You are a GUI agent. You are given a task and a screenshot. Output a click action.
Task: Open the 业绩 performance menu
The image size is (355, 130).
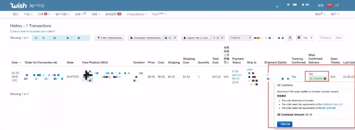(81, 14)
